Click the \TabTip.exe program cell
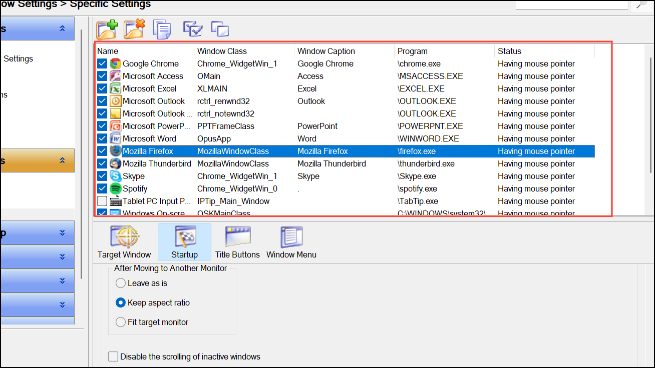The height and width of the screenshot is (368, 655). 418,201
